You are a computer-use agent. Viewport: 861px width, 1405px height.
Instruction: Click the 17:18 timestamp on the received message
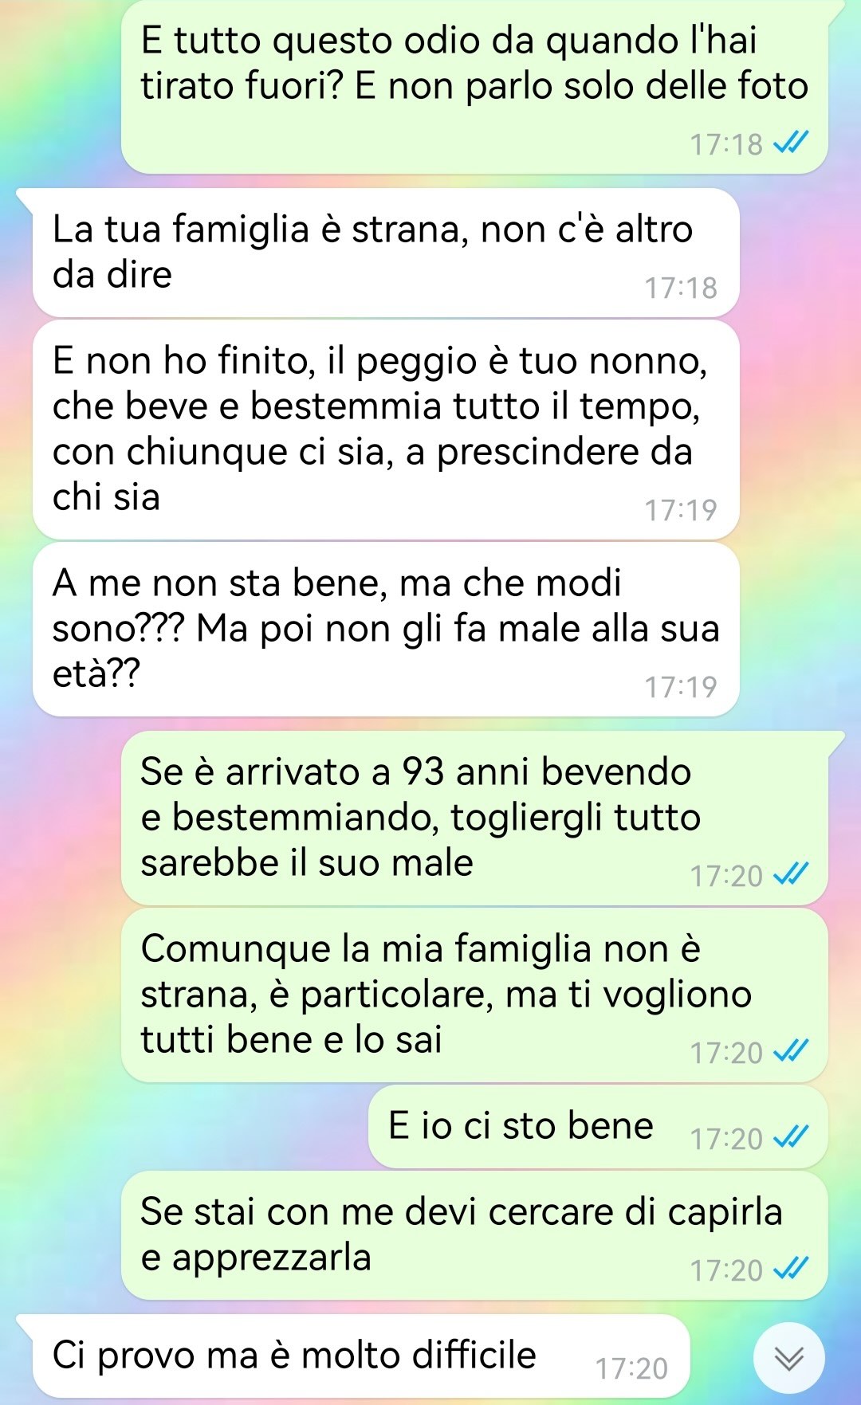click(x=681, y=288)
